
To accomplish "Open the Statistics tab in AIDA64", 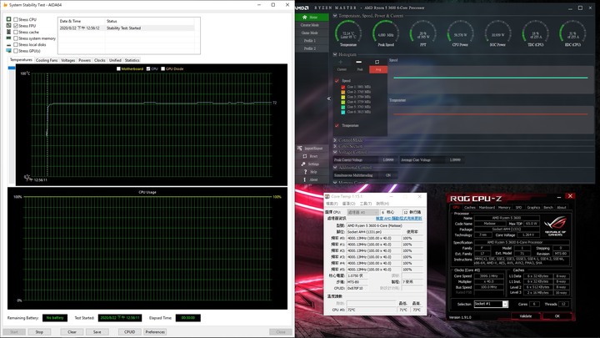I will [x=132, y=60].
